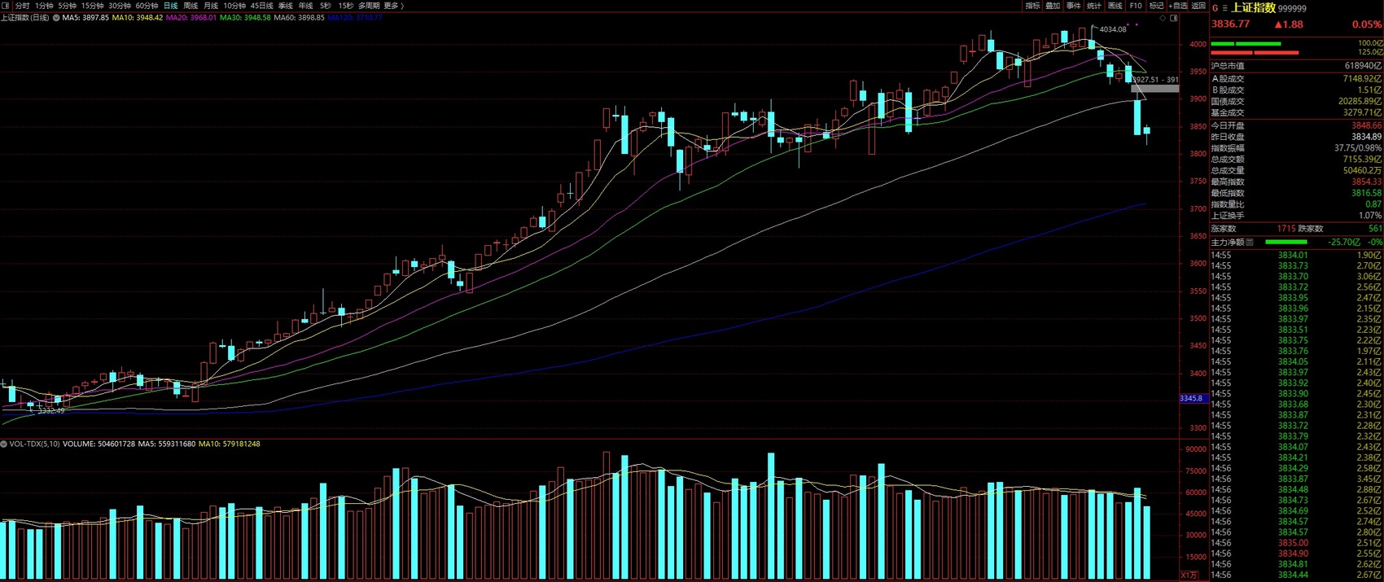This screenshot has width=1384, height=582.
Task: Click the diamond icon above the price axis
Action: click(x=1163, y=18)
